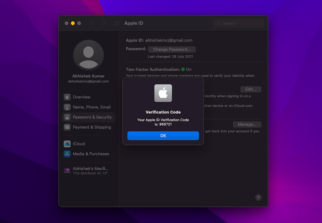Select Name, Phone, Email section
The width and height of the screenshot is (322, 223).
click(88, 107)
